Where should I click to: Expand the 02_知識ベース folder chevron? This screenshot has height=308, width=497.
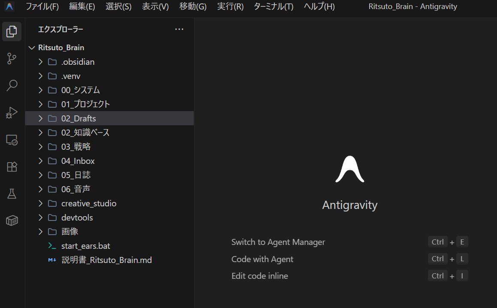40,133
